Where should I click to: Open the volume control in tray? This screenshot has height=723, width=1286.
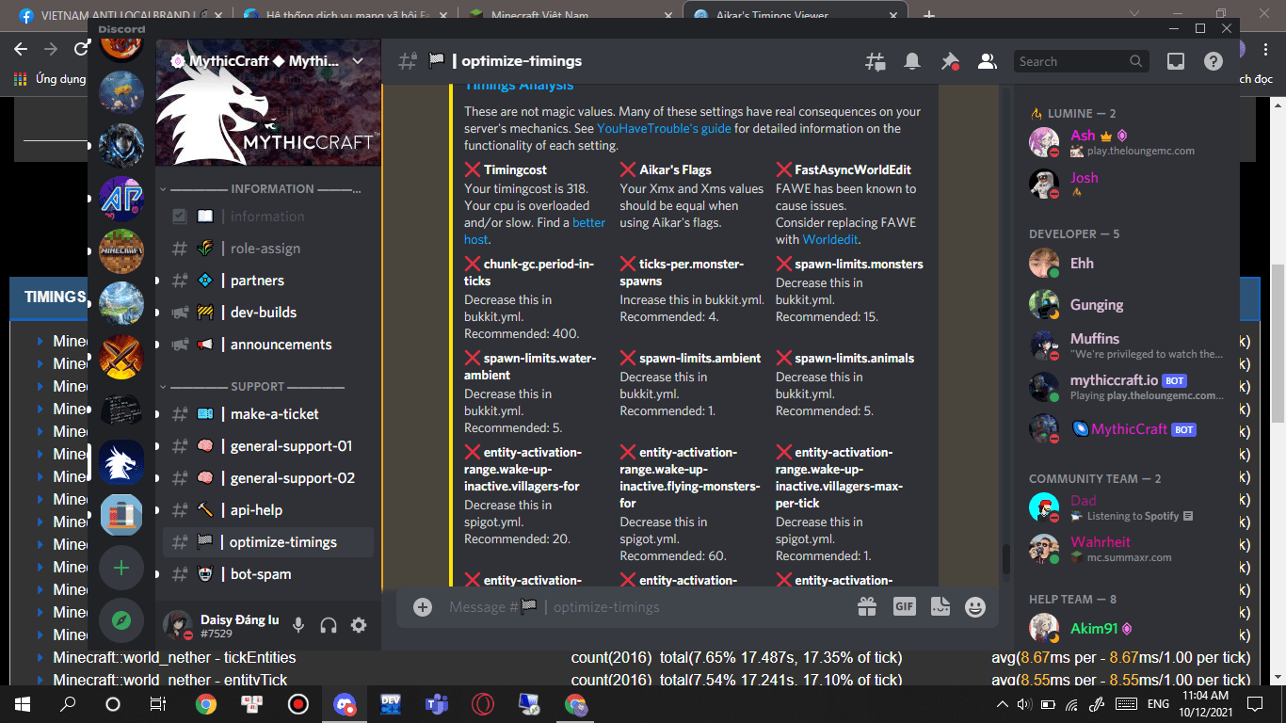(x=1023, y=703)
